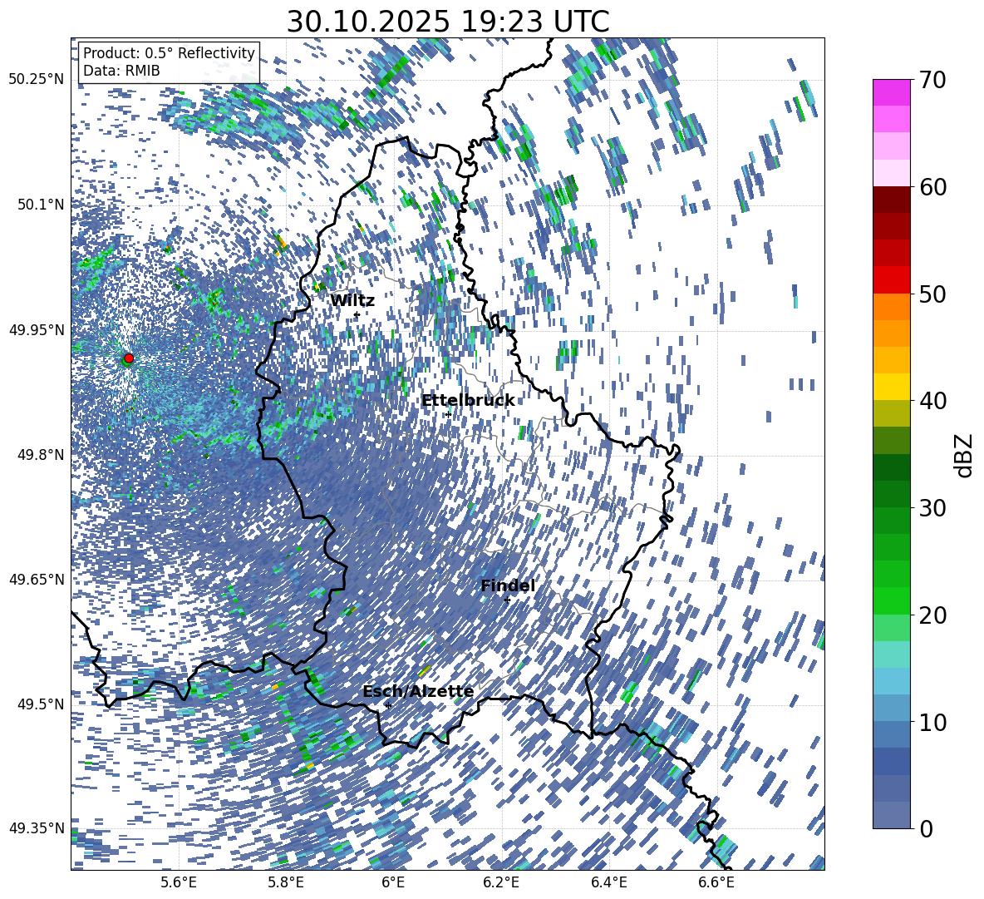Click the colorbar 0 tick label
Viewport: 984px width, 899px height.
927,828
